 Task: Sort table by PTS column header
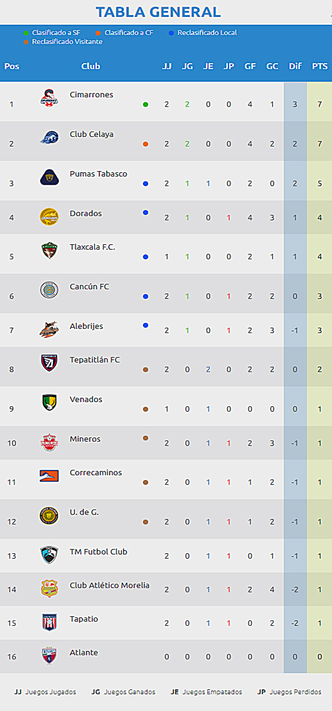pos(320,66)
